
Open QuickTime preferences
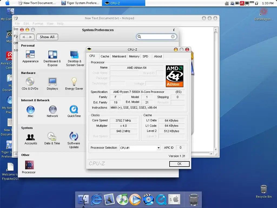[x=74, y=111]
